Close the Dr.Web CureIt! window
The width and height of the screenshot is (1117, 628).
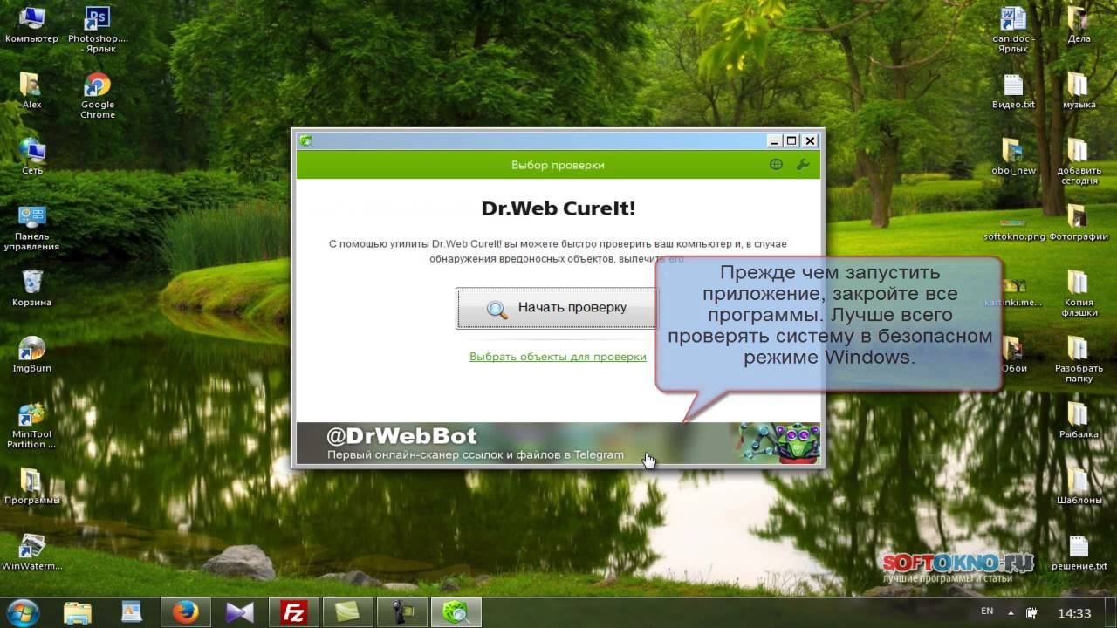810,140
